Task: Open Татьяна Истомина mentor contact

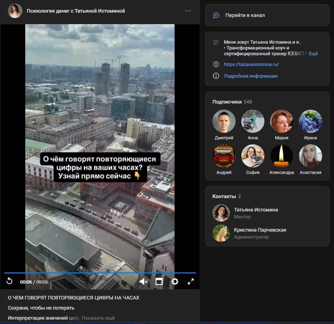Action: 256,210
